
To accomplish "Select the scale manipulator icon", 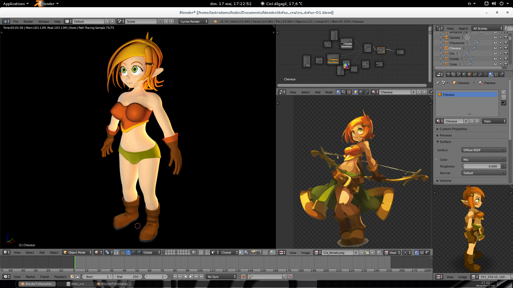I will pos(138,252).
